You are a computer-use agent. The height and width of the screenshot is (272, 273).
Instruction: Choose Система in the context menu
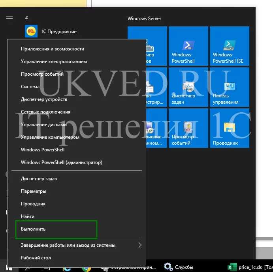77,87
